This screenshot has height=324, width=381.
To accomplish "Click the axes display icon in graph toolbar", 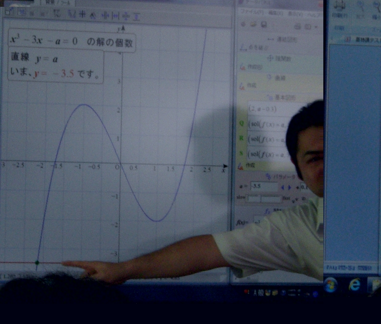I will 72,14.
